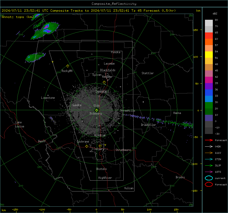Click the magenta 18TS arrow in legend
Viewport: 228px width, 213px height.
point(209,172)
